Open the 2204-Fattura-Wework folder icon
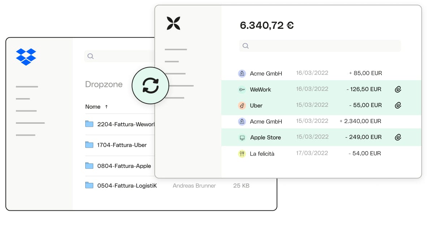 [89, 124]
